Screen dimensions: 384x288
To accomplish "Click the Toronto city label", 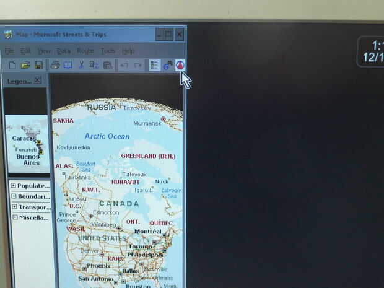I will click(141, 247).
